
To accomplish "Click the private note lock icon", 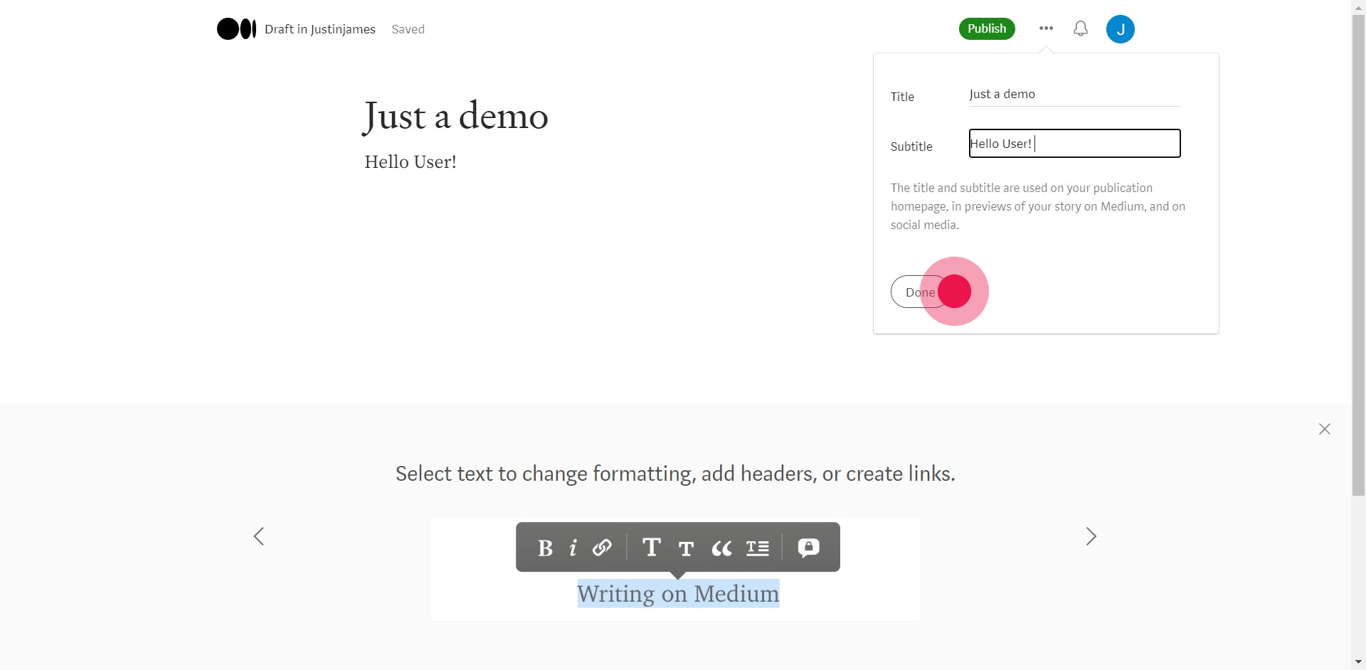I will tap(808, 548).
